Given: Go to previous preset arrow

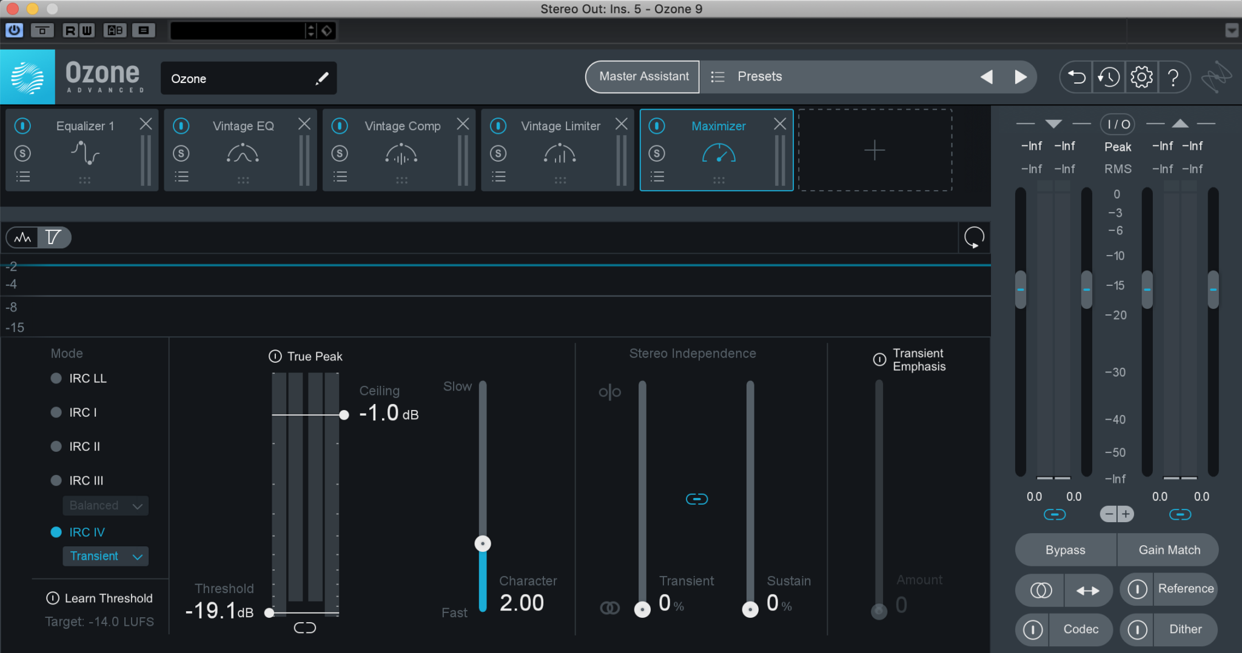Looking at the screenshot, I should pos(987,77).
